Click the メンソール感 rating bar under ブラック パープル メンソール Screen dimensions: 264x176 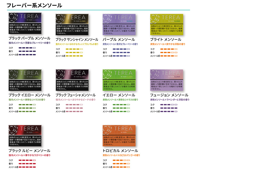[x=27, y=55]
